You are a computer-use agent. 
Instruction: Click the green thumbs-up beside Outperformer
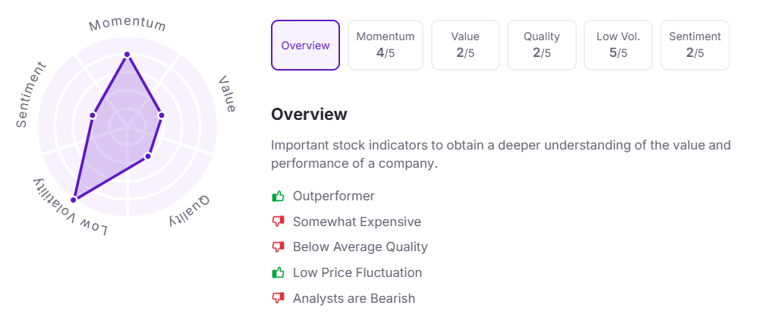click(x=278, y=197)
